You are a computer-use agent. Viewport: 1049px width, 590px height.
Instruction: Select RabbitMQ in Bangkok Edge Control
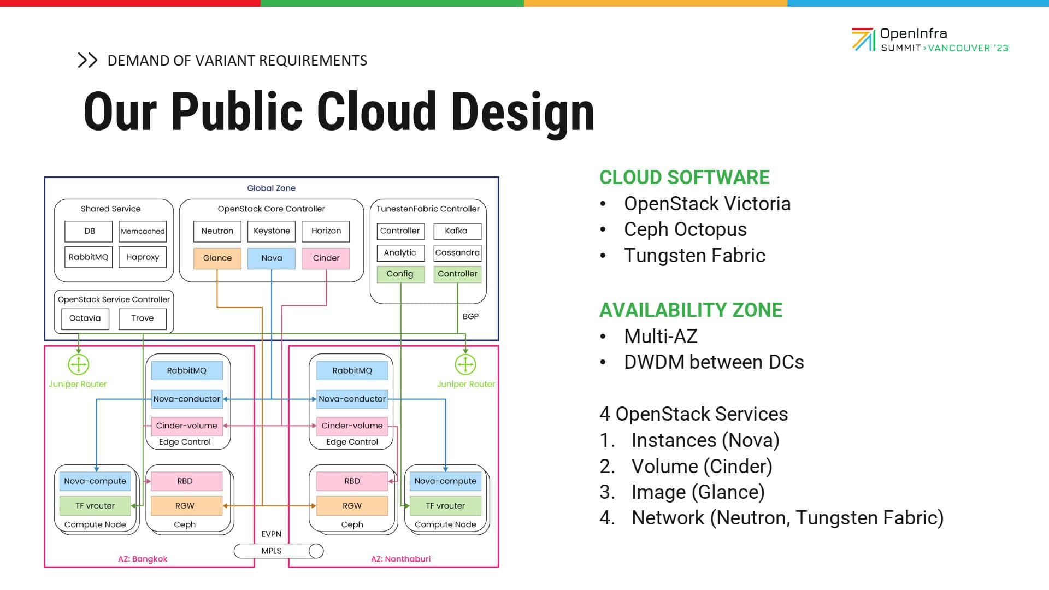pos(187,370)
